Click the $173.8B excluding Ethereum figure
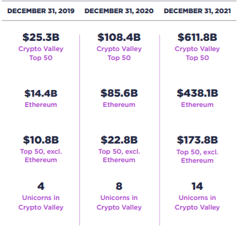239x230 pixels. tap(198, 140)
